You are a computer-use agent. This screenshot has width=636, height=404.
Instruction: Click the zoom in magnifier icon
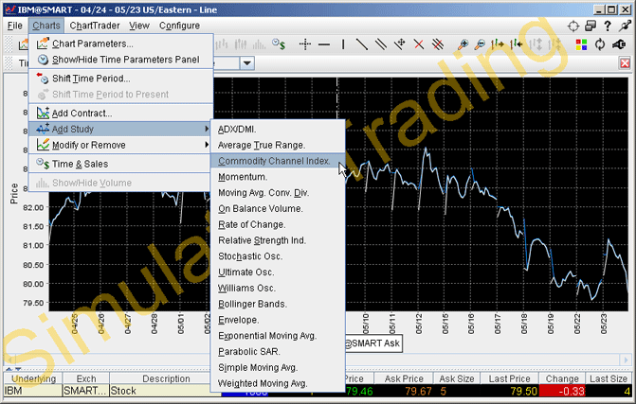tap(463, 44)
